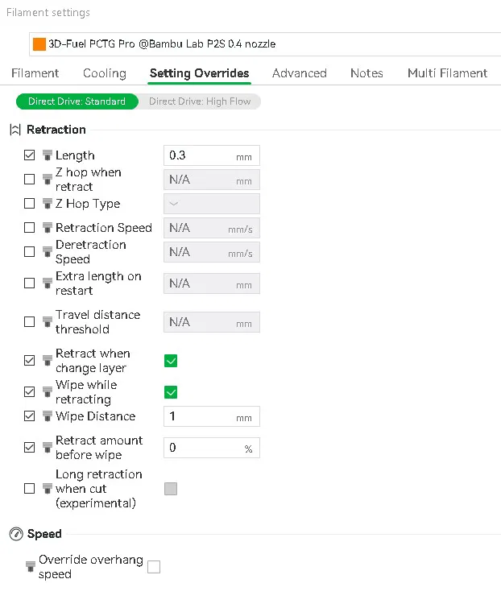Click the Speed section gauge icon

(15, 534)
